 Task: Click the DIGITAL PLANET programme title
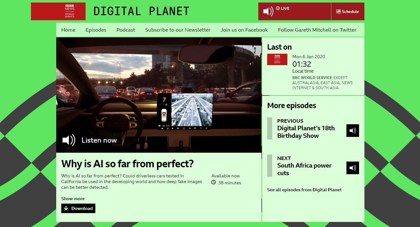click(x=141, y=11)
